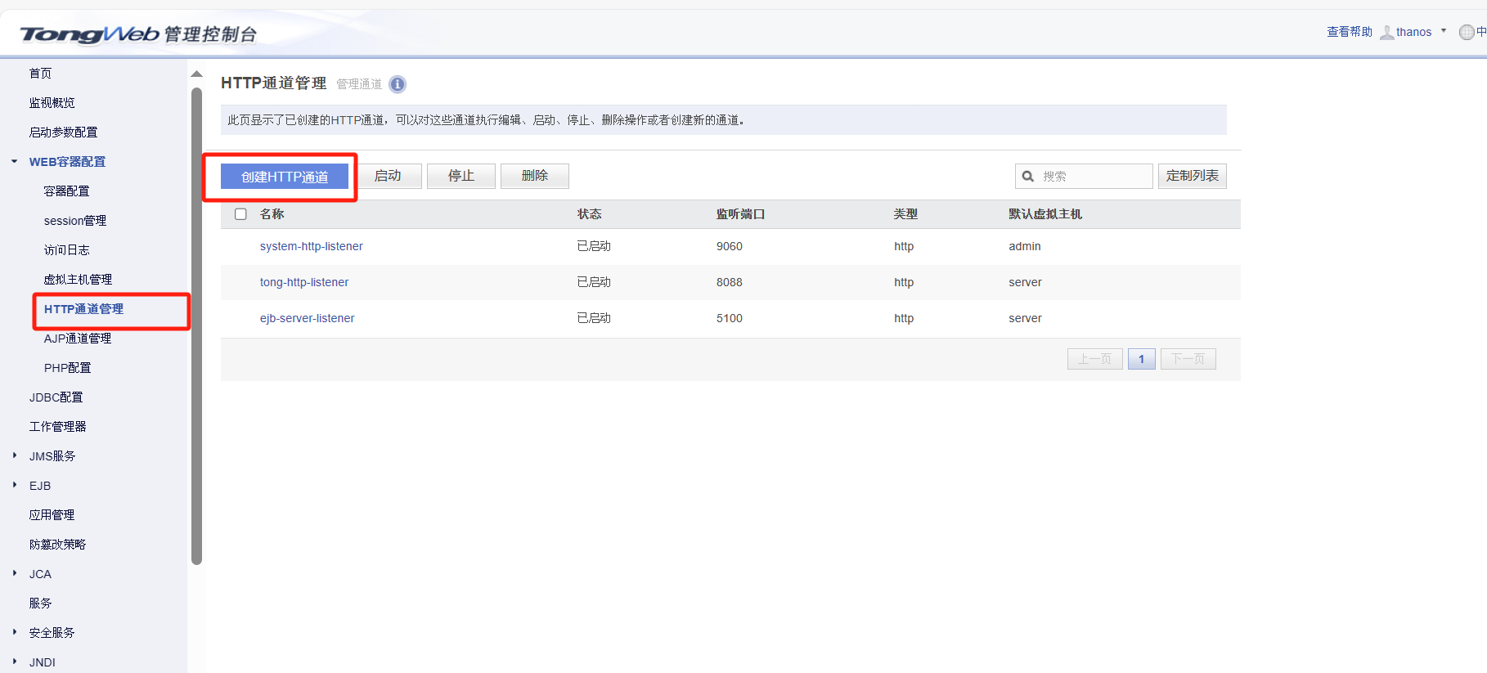Click the 创建HTTP通道 button

coord(285,177)
